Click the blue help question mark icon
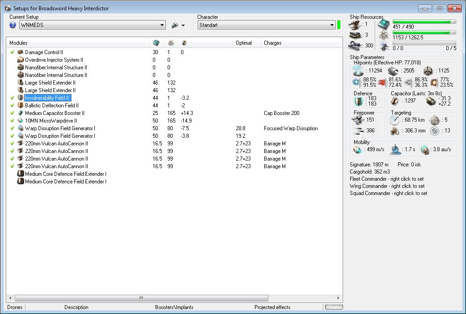 [x=13, y=25]
